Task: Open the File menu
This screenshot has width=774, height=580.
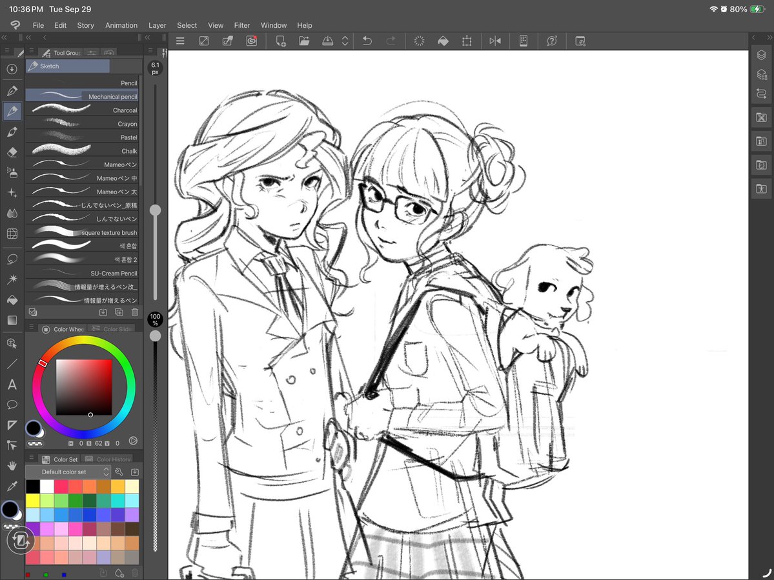Action: click(38, 26)
